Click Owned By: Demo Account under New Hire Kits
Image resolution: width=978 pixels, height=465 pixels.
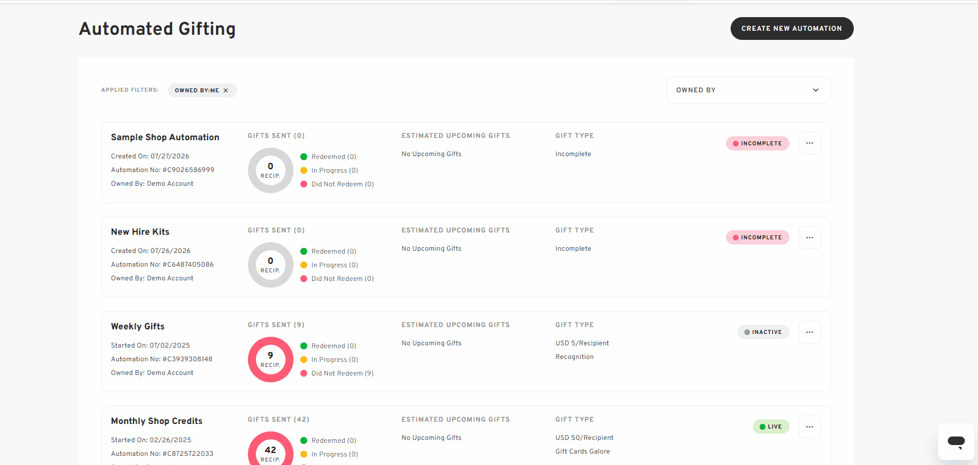152,278
